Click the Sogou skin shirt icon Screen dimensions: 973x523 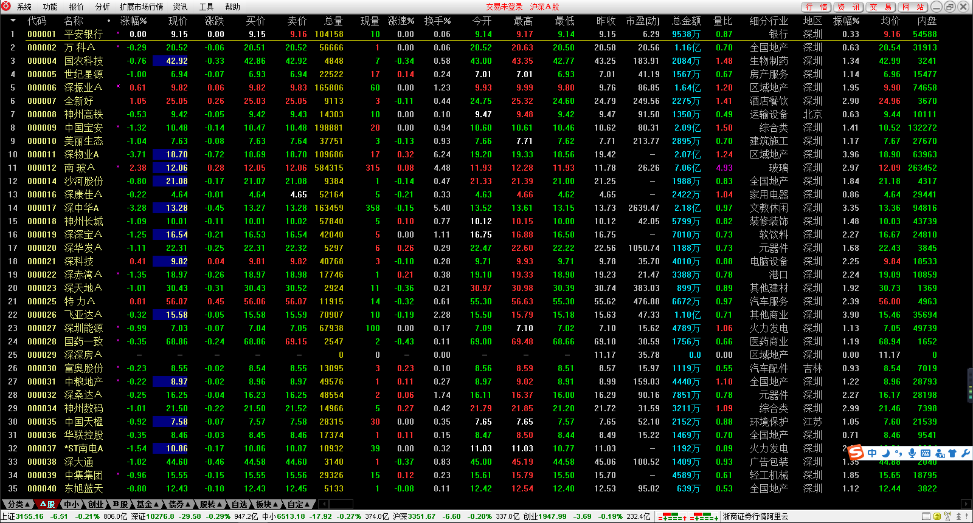coord(952,453)
